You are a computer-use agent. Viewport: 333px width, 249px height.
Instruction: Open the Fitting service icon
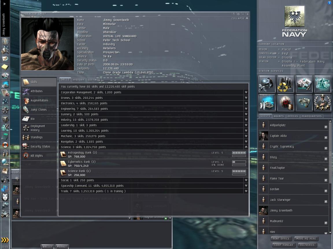point(304,103)
